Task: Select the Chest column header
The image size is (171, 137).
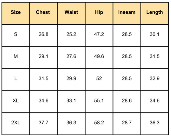Action: 43,12
